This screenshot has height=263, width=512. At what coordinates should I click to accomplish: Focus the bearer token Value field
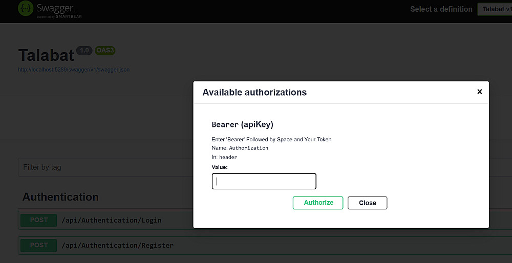pyautogui.click(x=264, y=181)
